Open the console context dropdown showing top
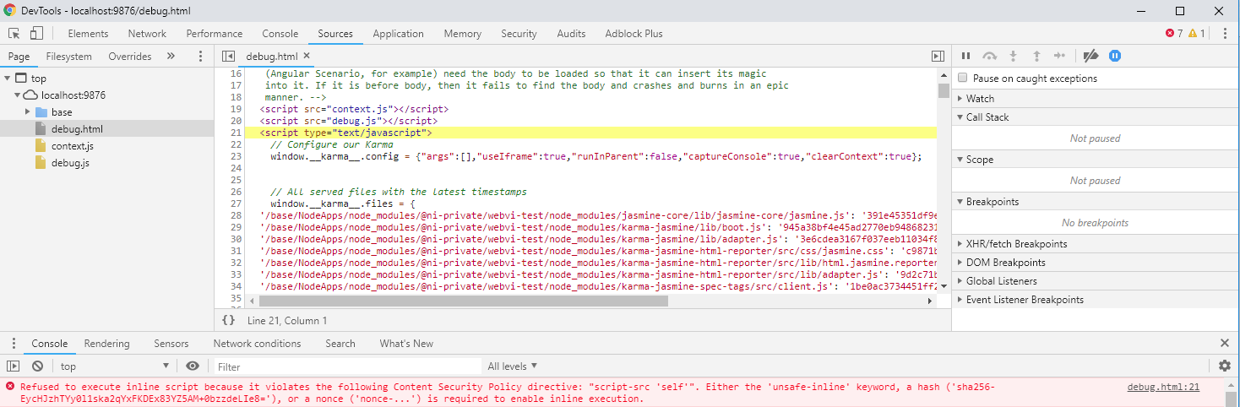 [116, 366]
